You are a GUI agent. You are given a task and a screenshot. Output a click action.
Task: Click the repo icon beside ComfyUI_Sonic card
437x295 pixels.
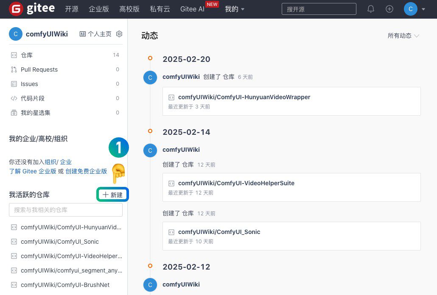[171, 232]
